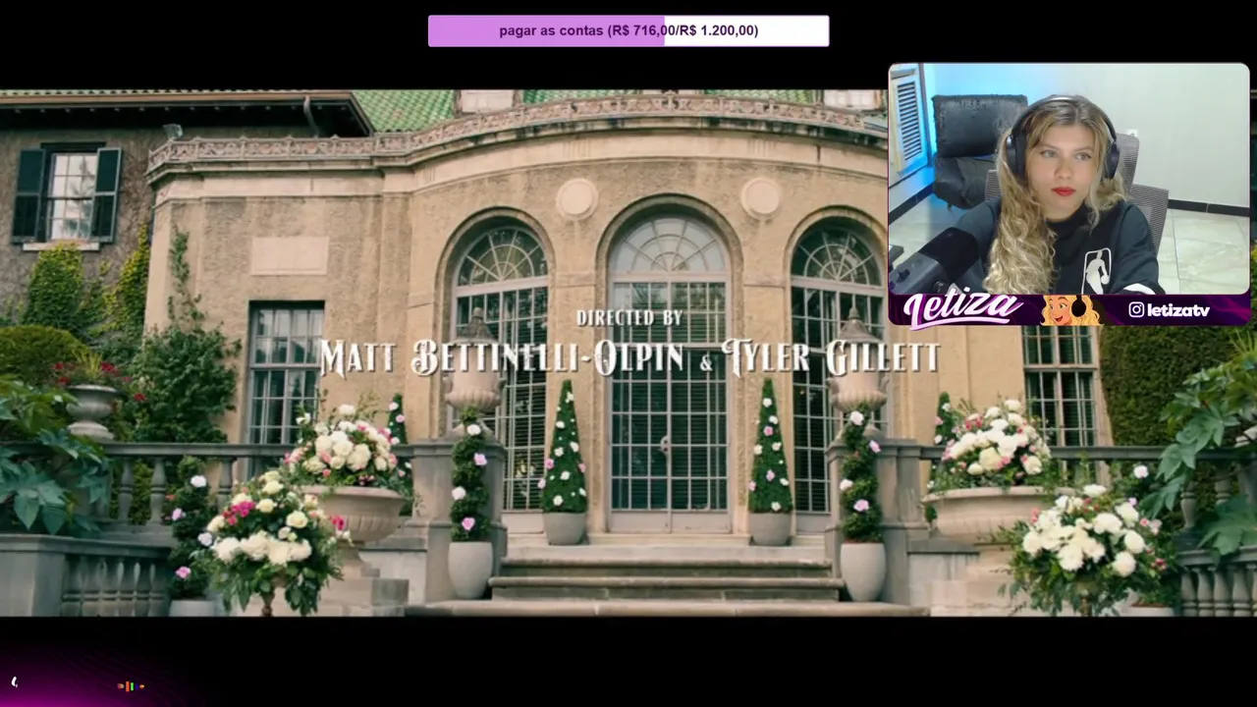Screen dimensions: 1257x707
Task: Click the small colored bars icon at bottom left
Action: point(131,686)
